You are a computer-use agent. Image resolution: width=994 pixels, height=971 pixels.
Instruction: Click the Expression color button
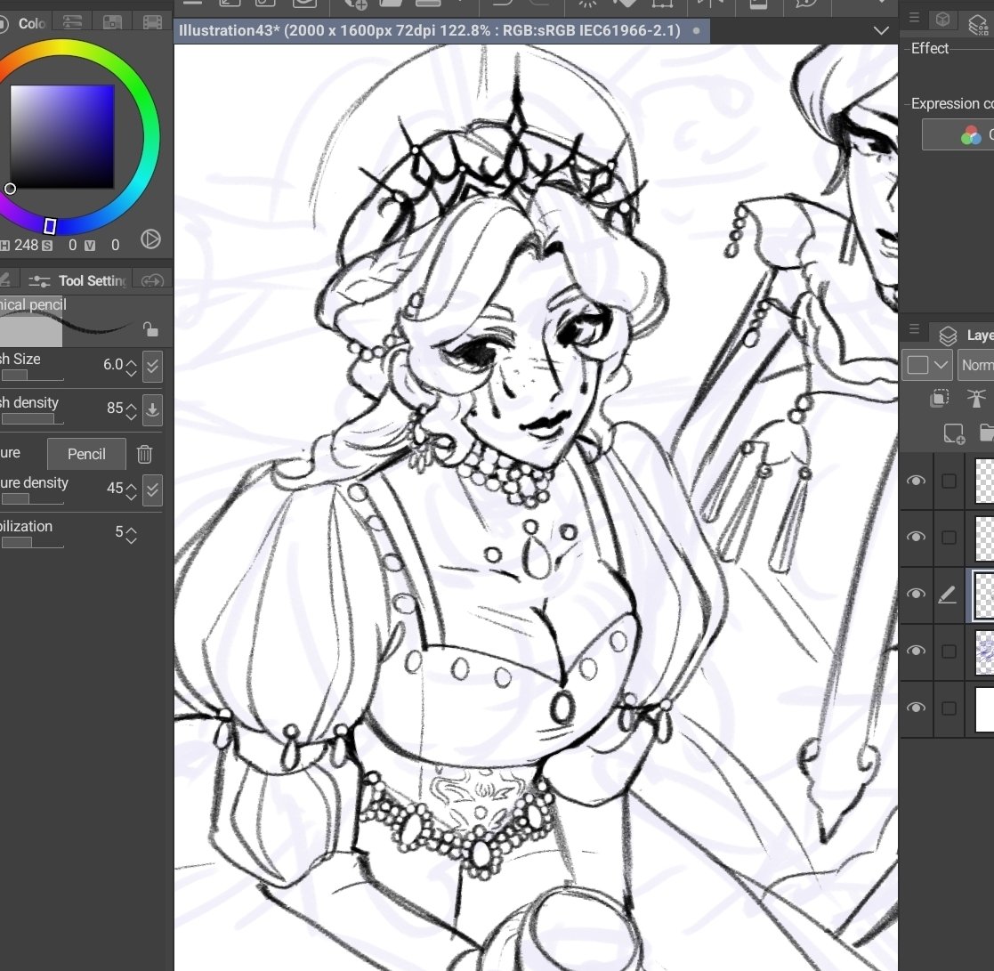coord(958,134)
